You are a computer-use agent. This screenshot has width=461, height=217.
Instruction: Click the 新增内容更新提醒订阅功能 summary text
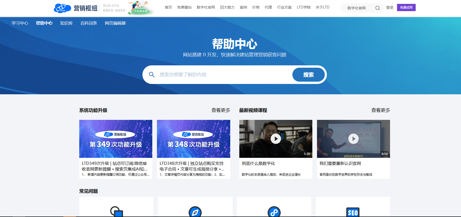pyautogui.click(x=116, y=175)
